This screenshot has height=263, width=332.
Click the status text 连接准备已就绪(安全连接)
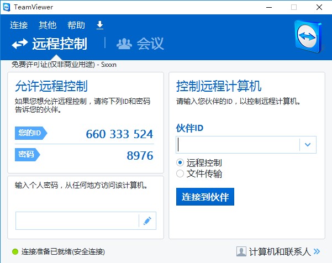(63, 251)
